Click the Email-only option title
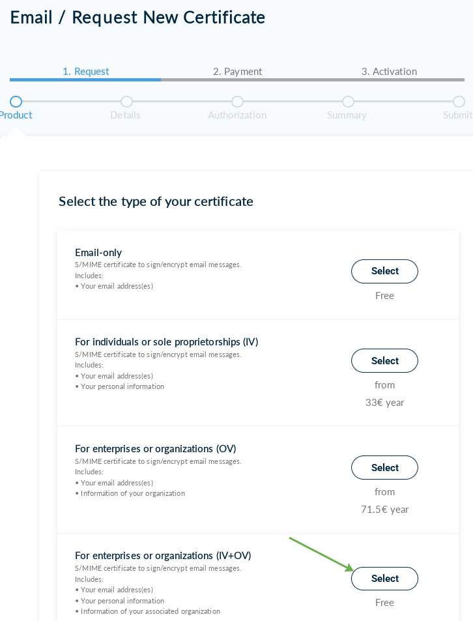 [98, 253]
